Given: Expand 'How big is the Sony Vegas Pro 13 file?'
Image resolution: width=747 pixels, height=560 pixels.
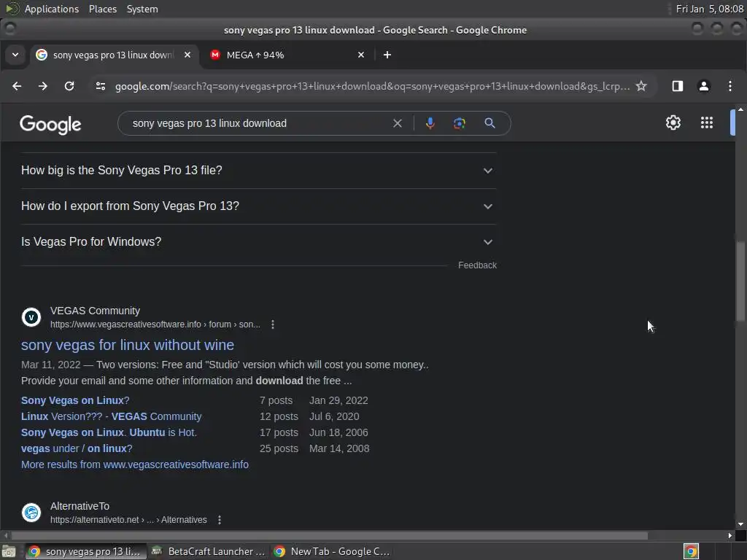Looking at the screenshot, I should pos(259,171).
